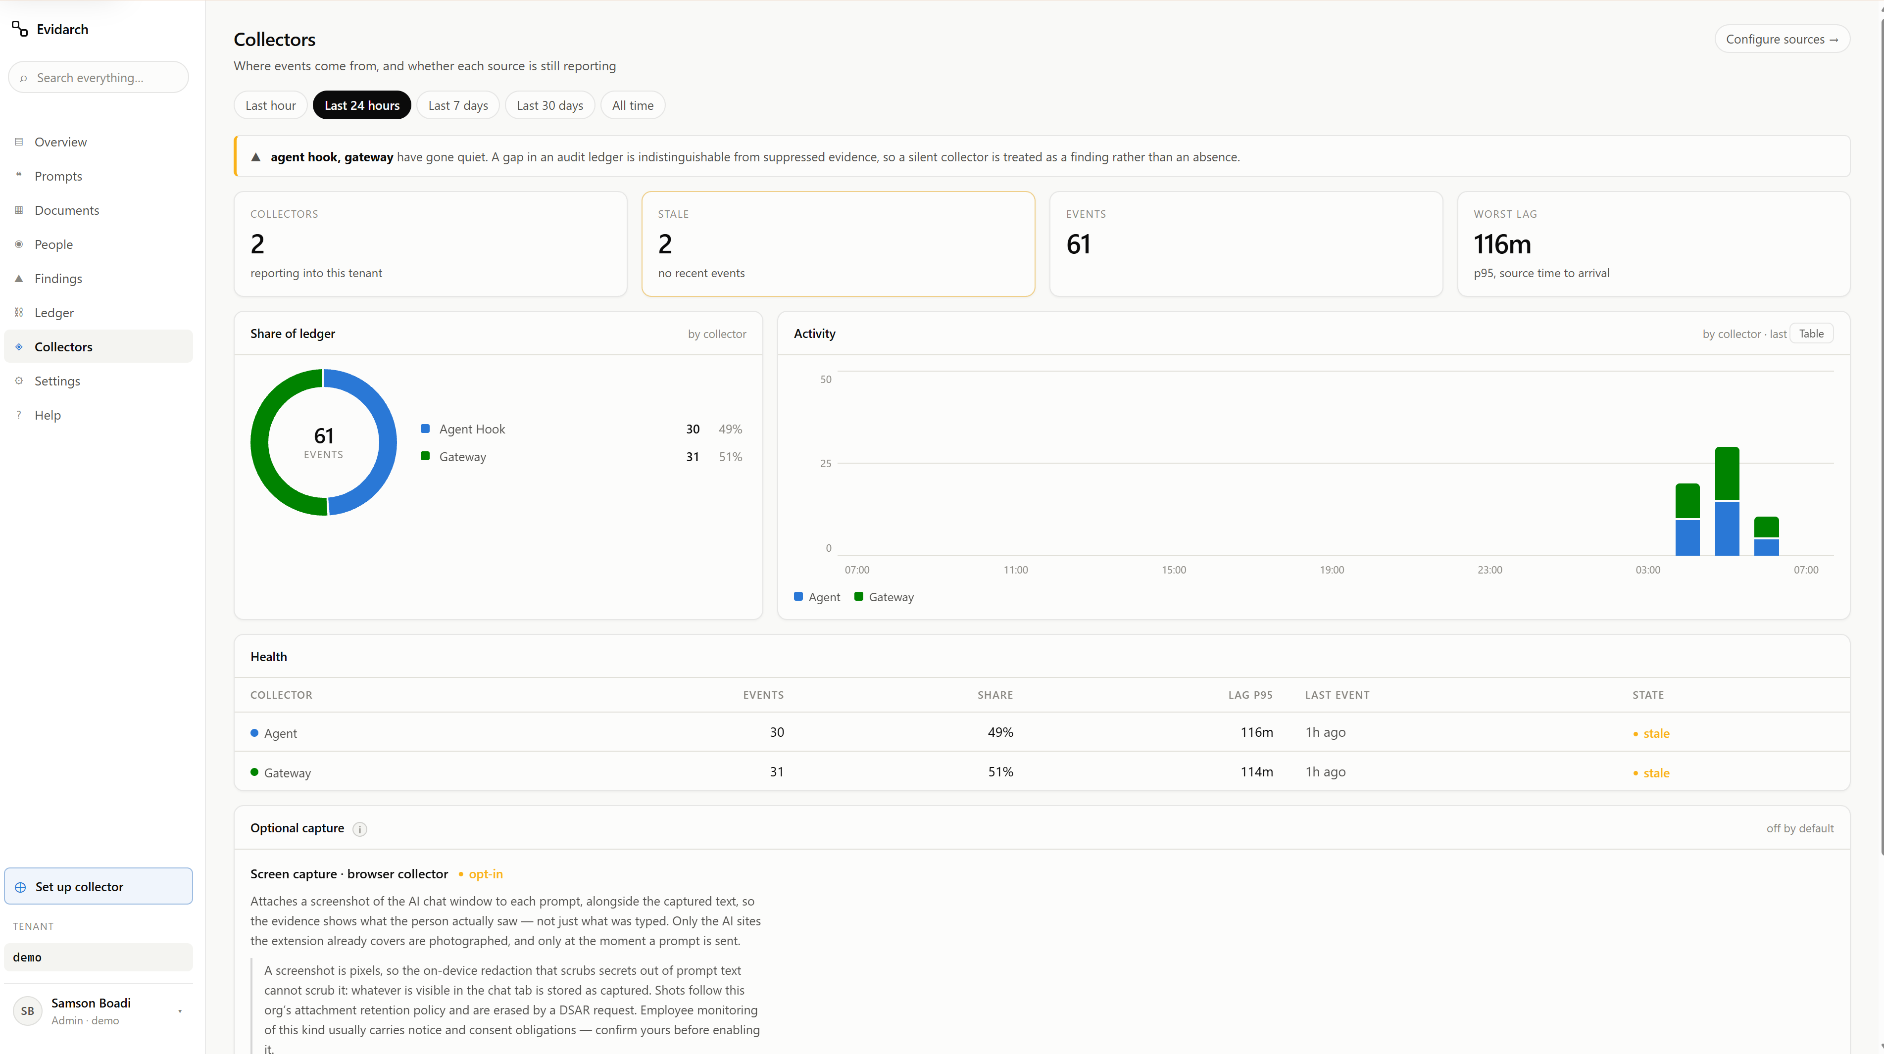Click the COLLECTOR column header
Image resolution: width=1884 pixels, height=1054 pixels.
coord(281,695)
